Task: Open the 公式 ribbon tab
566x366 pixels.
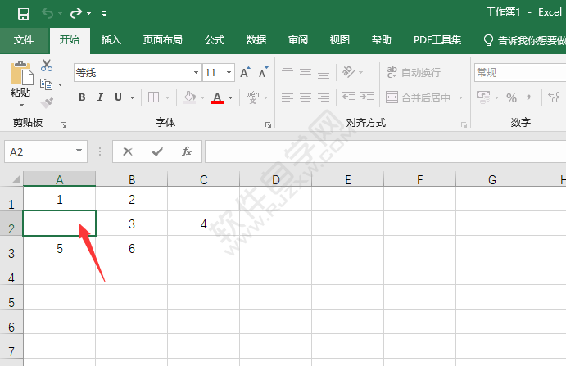Action: [215, 40]
